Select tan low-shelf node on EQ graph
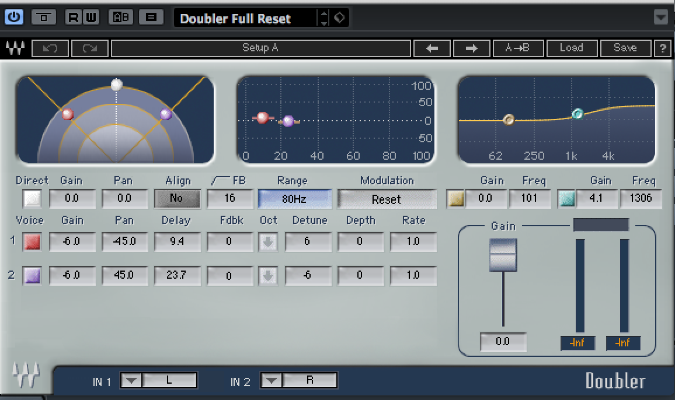The width and height of the screenshot is (675, 400). click(509, 120)
